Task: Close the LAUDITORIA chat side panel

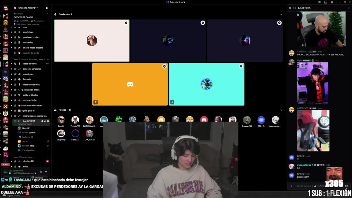Action: pyautogui.click(x=348, y=8)
